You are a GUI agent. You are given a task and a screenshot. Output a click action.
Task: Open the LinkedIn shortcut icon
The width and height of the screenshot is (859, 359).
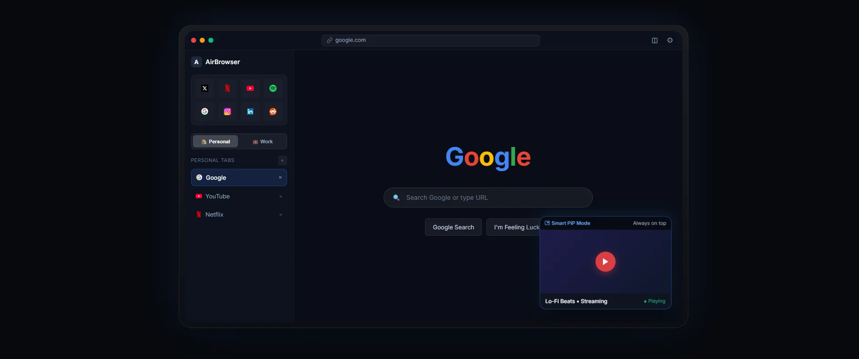(250, 111)
